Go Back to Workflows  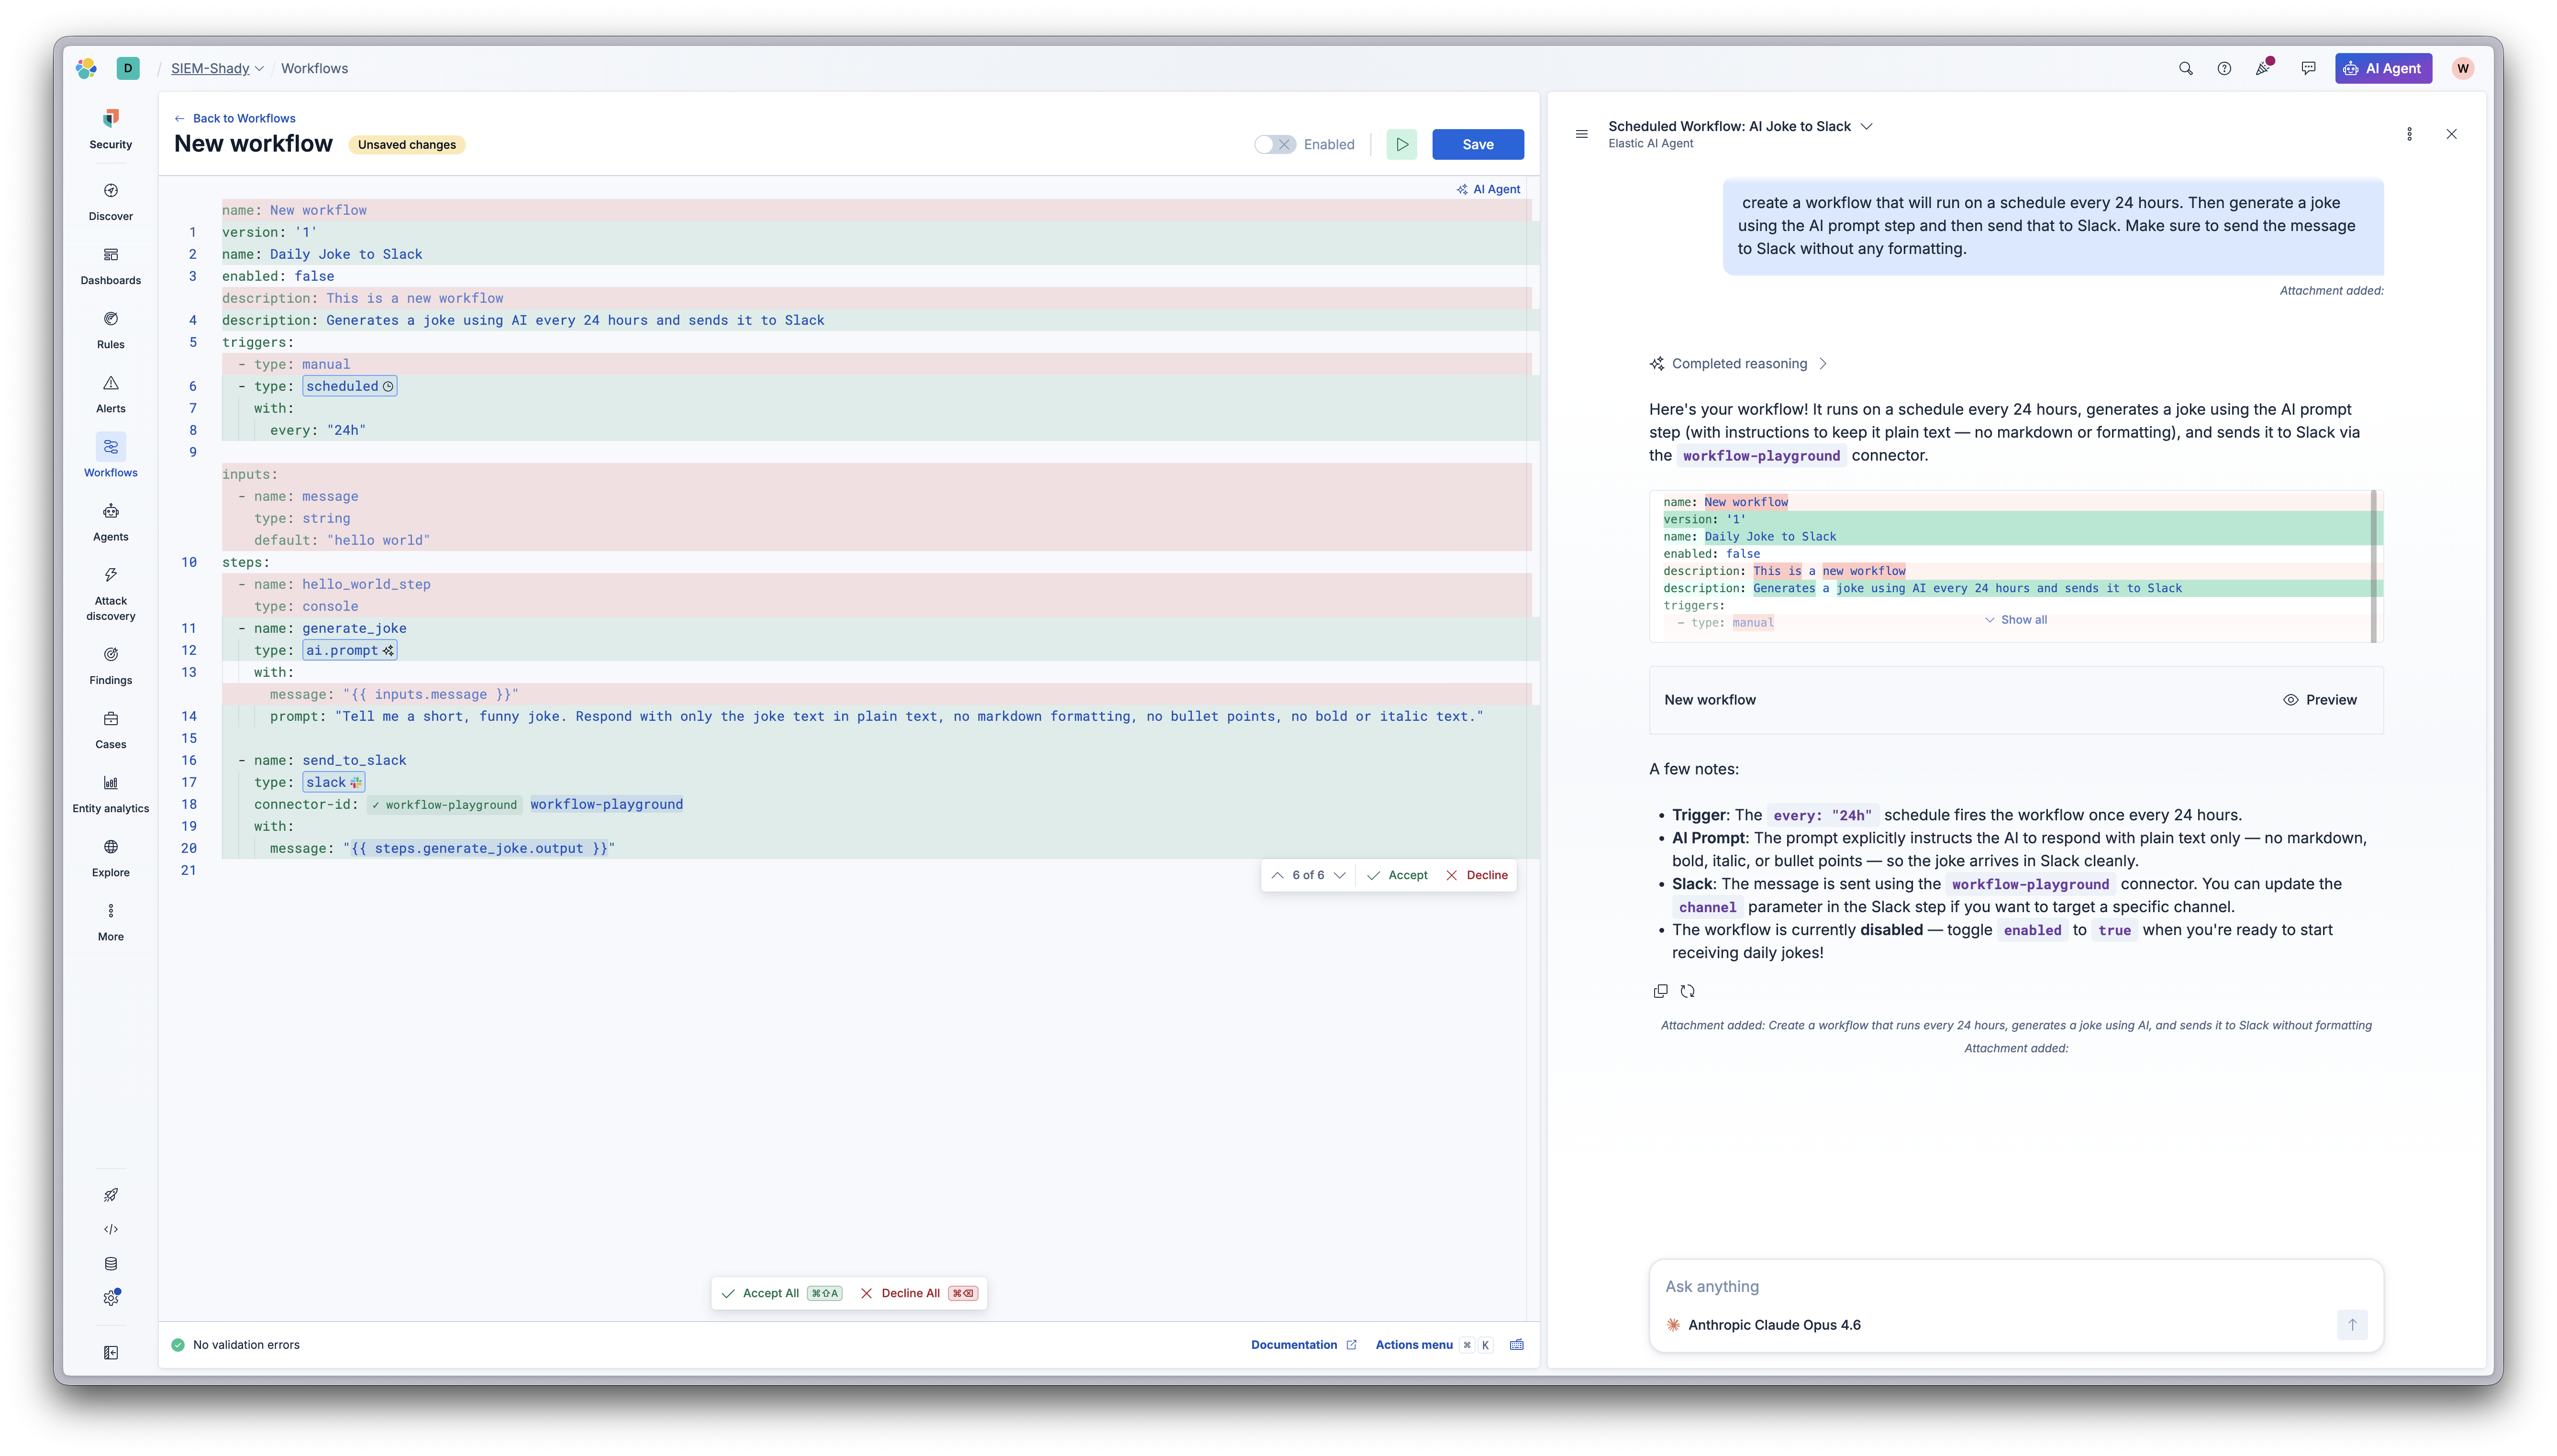(235, 118)
